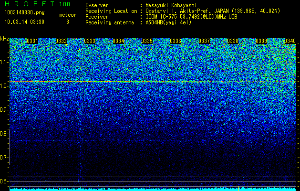
Task: Click the 0331 time marker
Action: pos(32,41)
